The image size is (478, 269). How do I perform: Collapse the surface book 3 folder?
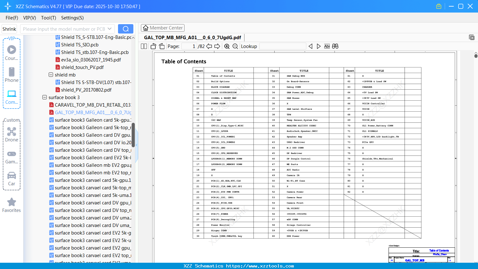45,98
